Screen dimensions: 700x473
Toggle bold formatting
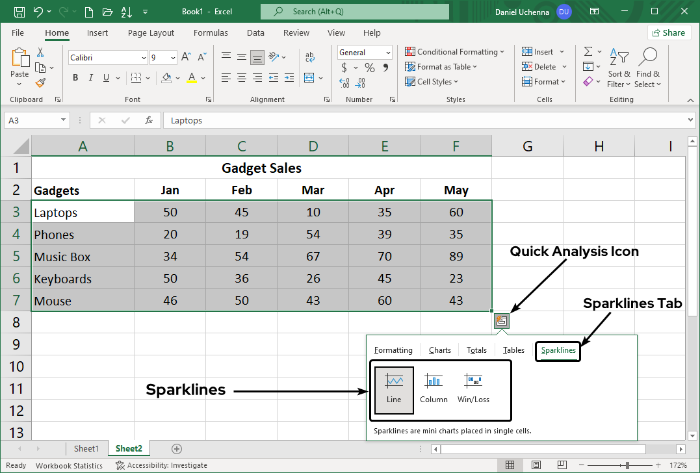pyautogui.click(x=75, y=77)
